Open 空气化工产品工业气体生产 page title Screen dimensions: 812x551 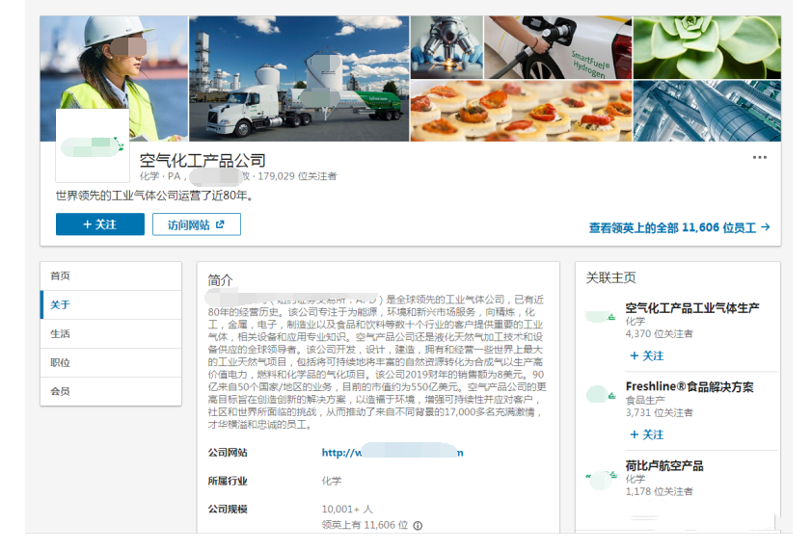tap(692, 308)
